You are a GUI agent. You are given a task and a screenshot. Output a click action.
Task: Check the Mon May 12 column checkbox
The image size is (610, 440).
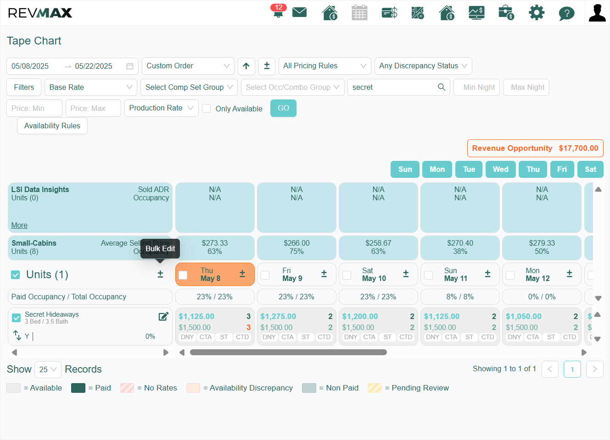(x=510, y=275)
